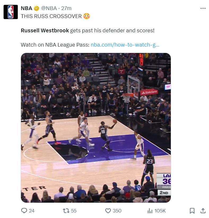Click the 105K views count
The width and height of the screenshot is (209, 218).
[x=160, y=211]
